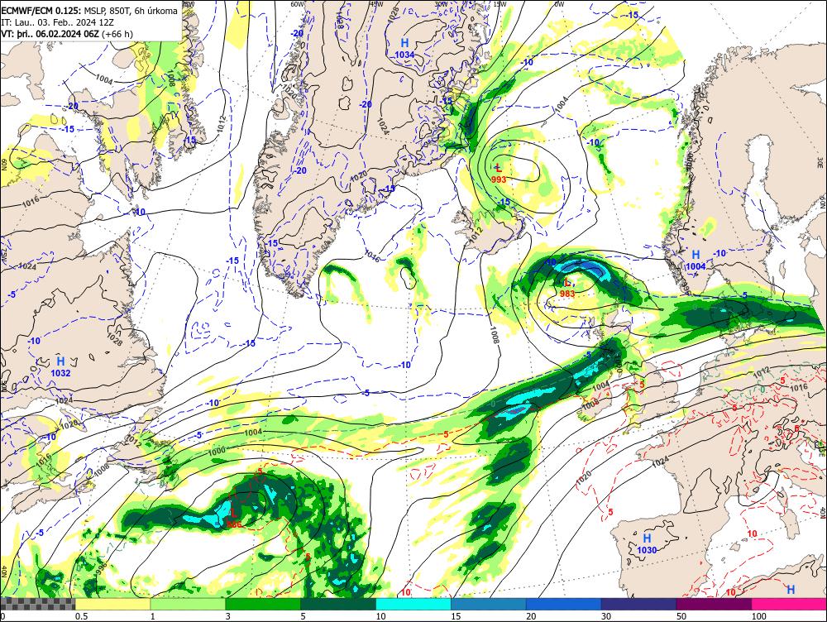The width and height of the screenshot is (827, 622).
Task: Click the pressure value 1032 over North America
Action: [x=60, y=373]
